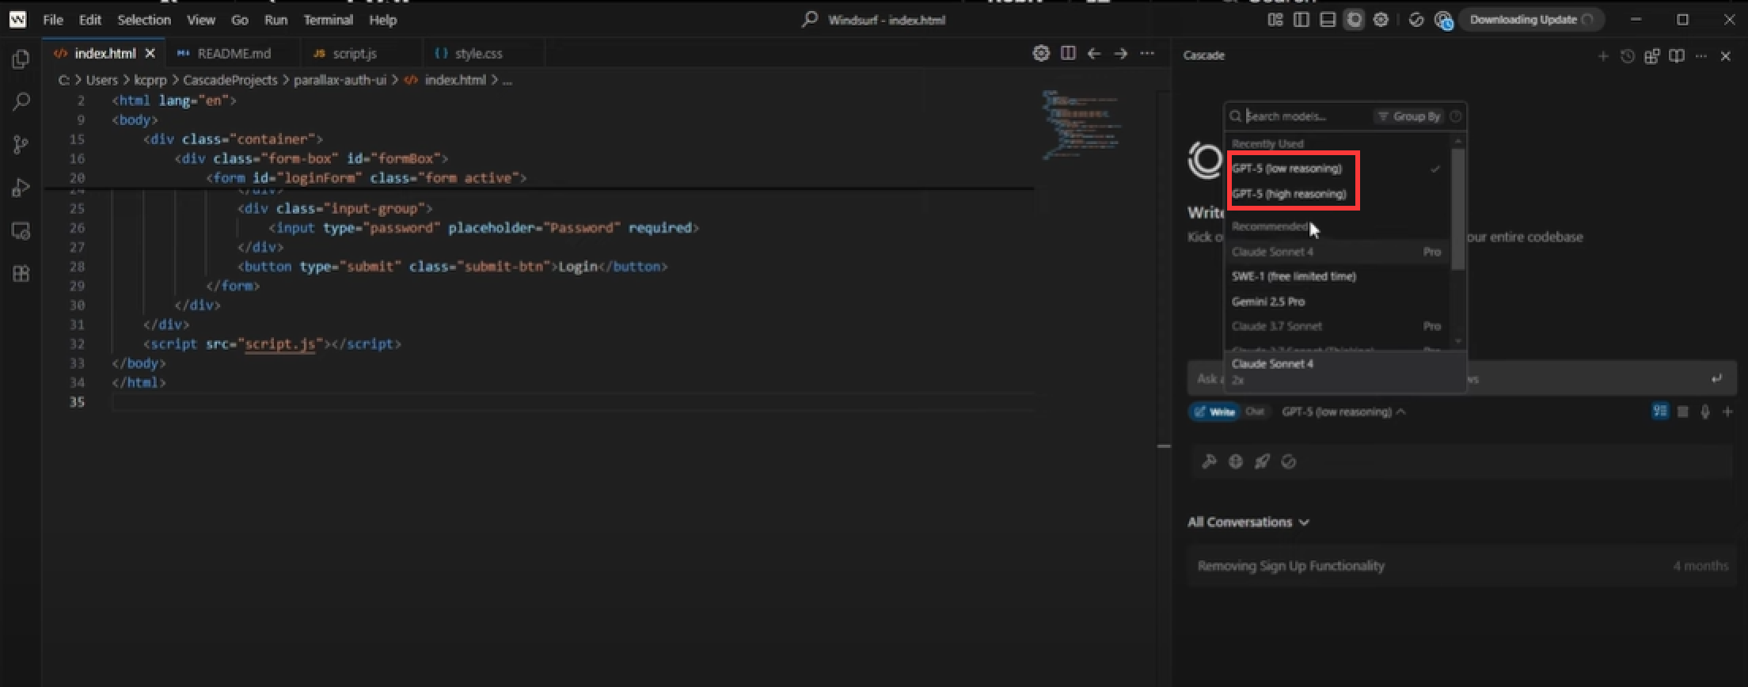Click the stop square icon in Cascade input
This screenshot has width=1748, height=687.
[x=1683, y=412]
